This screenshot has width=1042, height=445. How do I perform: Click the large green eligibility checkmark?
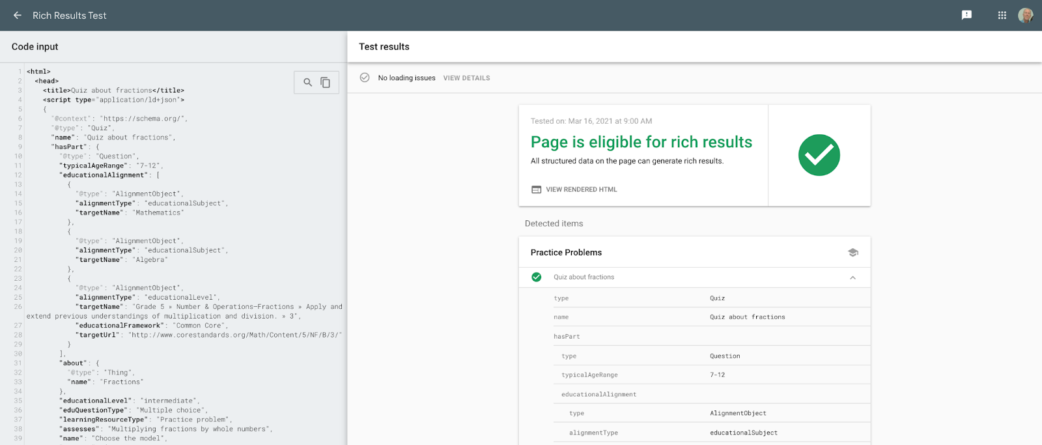(x=819, y=155)
